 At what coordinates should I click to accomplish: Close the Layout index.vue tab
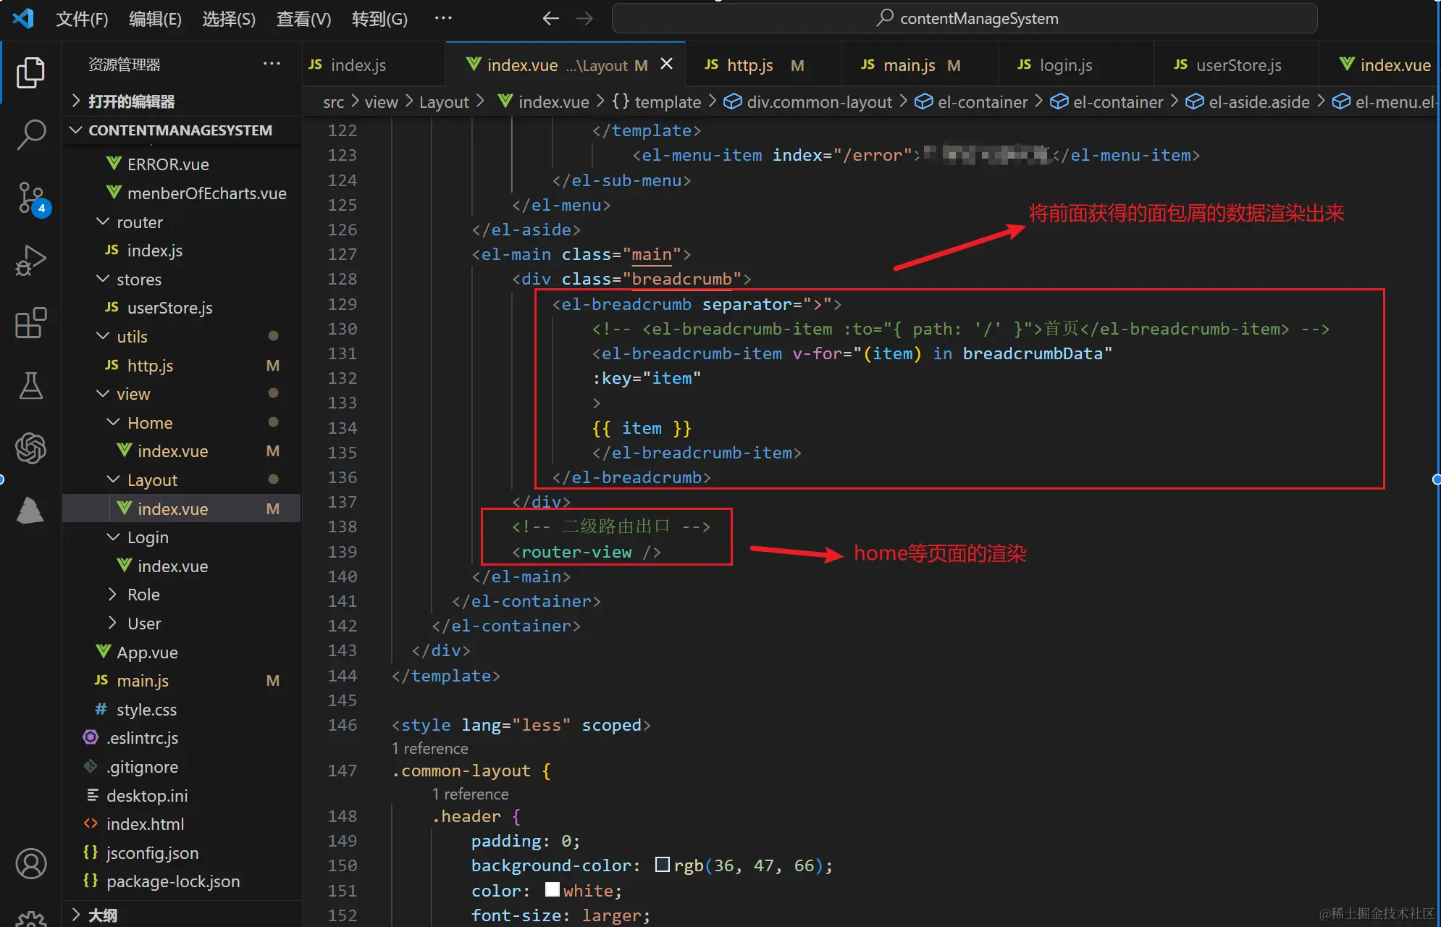point(667,64)
